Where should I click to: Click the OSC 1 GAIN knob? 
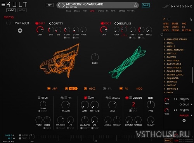tap(40, 30)
